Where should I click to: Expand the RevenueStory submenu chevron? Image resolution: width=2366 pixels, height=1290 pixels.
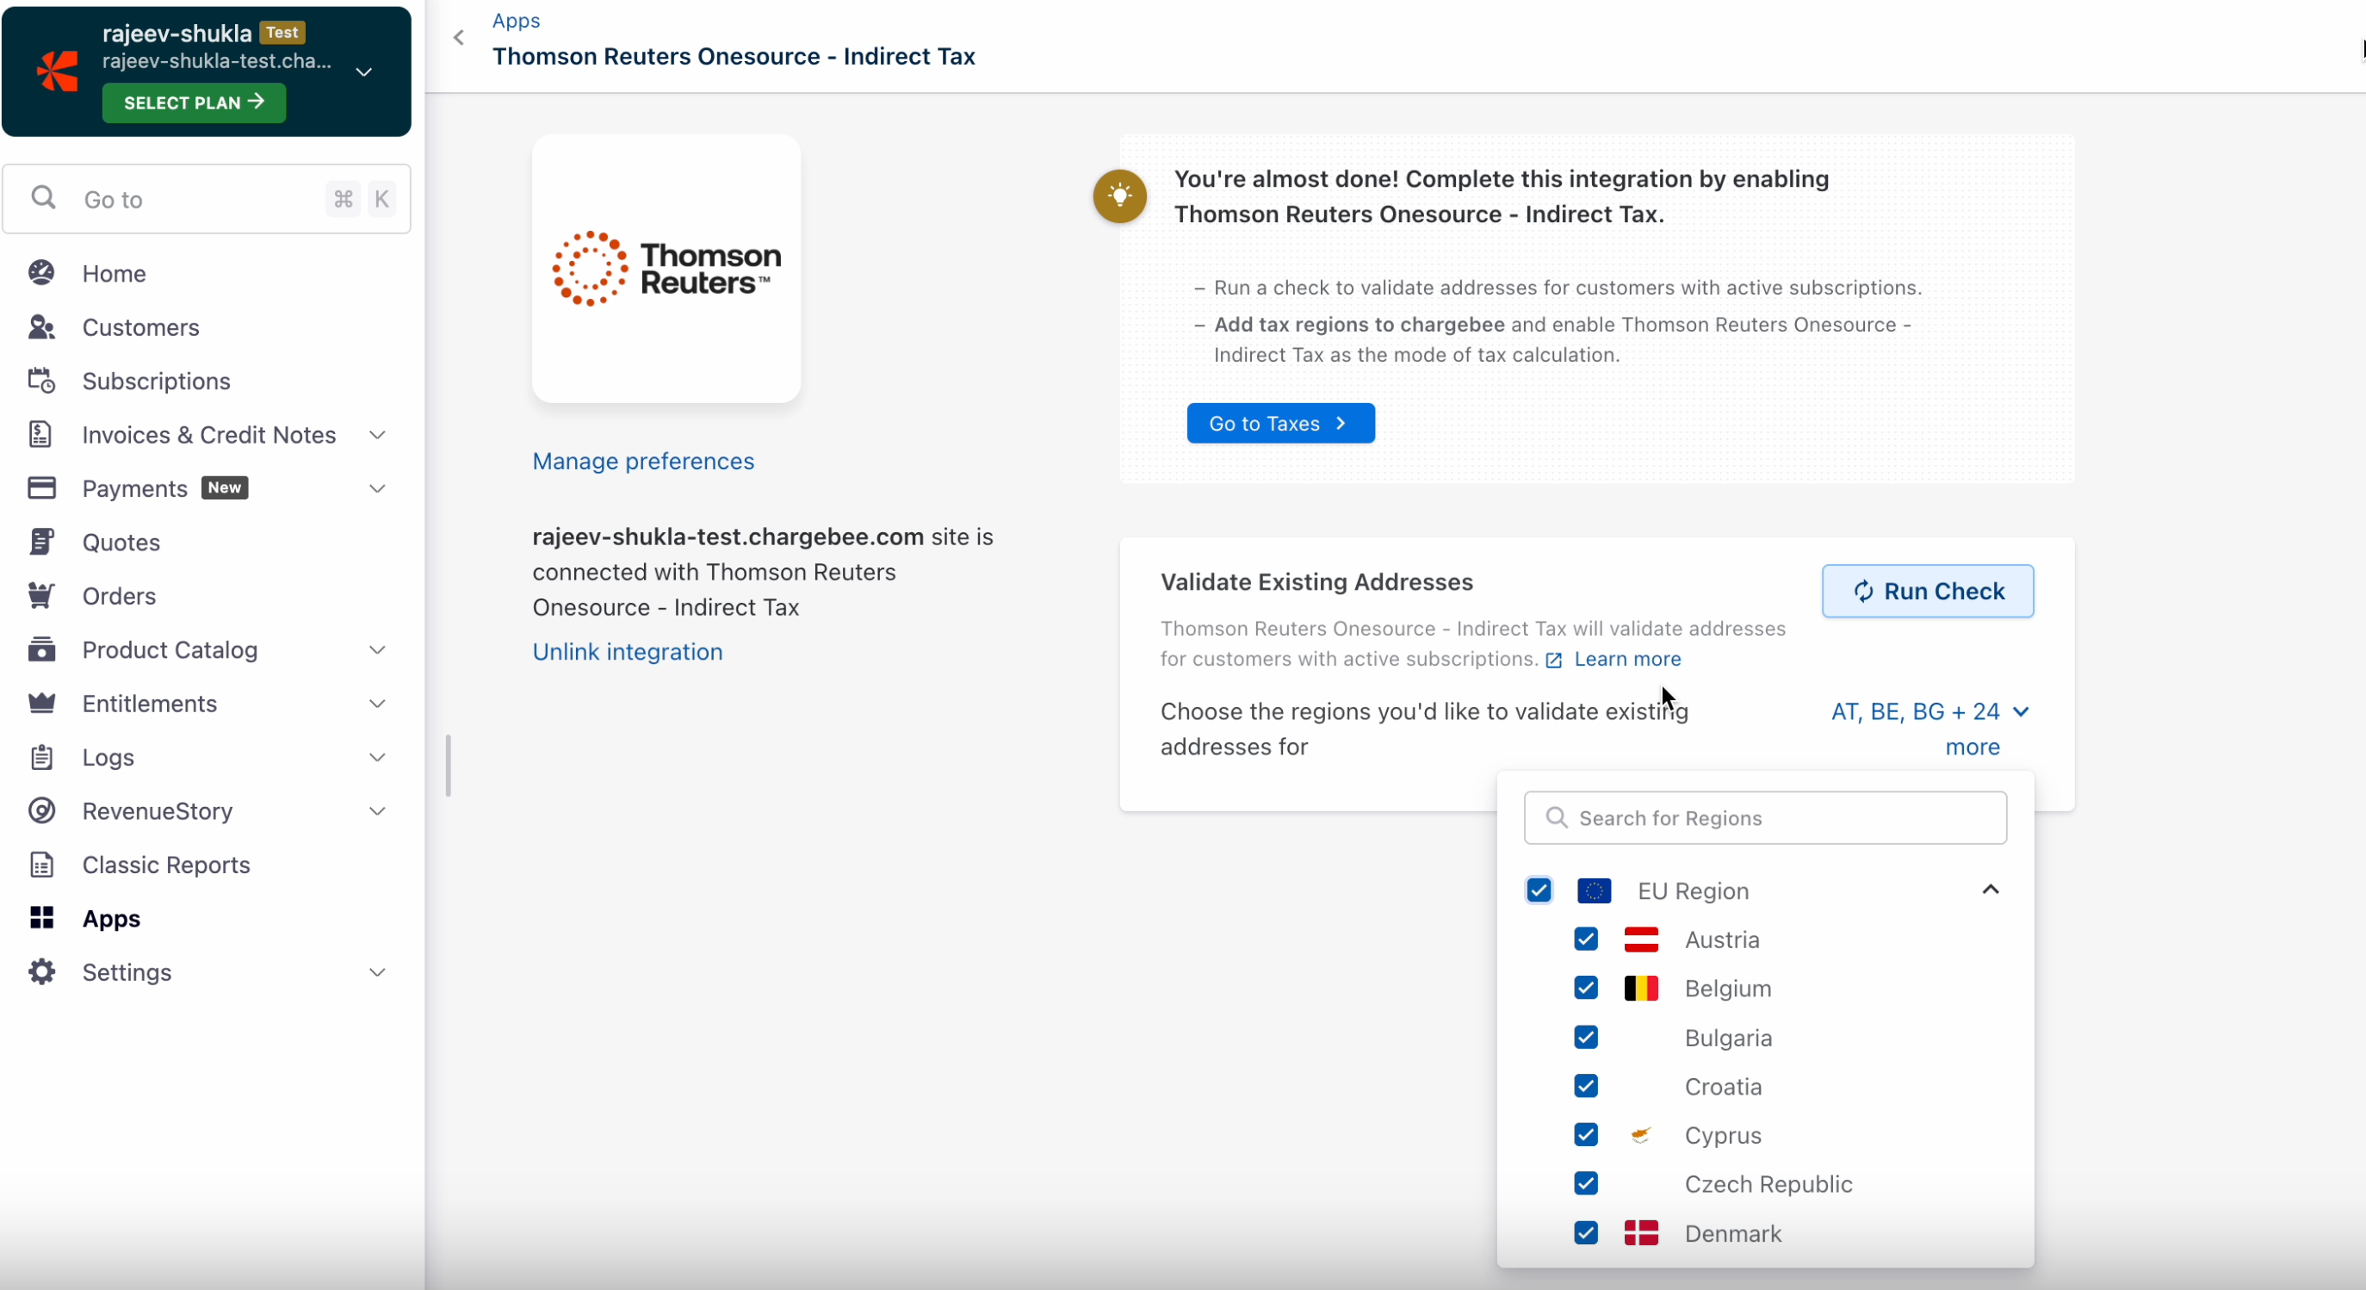[x=377, y=810]
